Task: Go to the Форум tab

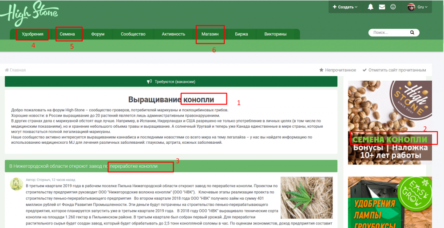Action: click(98, 34)
